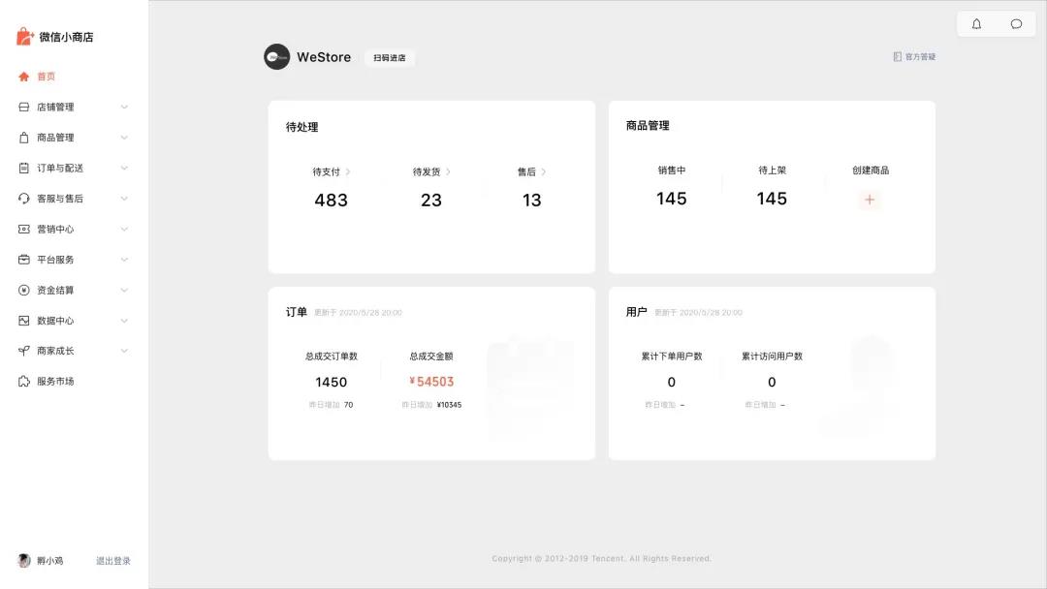This screenshot has width=1047, height=589.
Task: Click the 13 after-sales count
Action: pyautogui.click(x=531, y=201)
